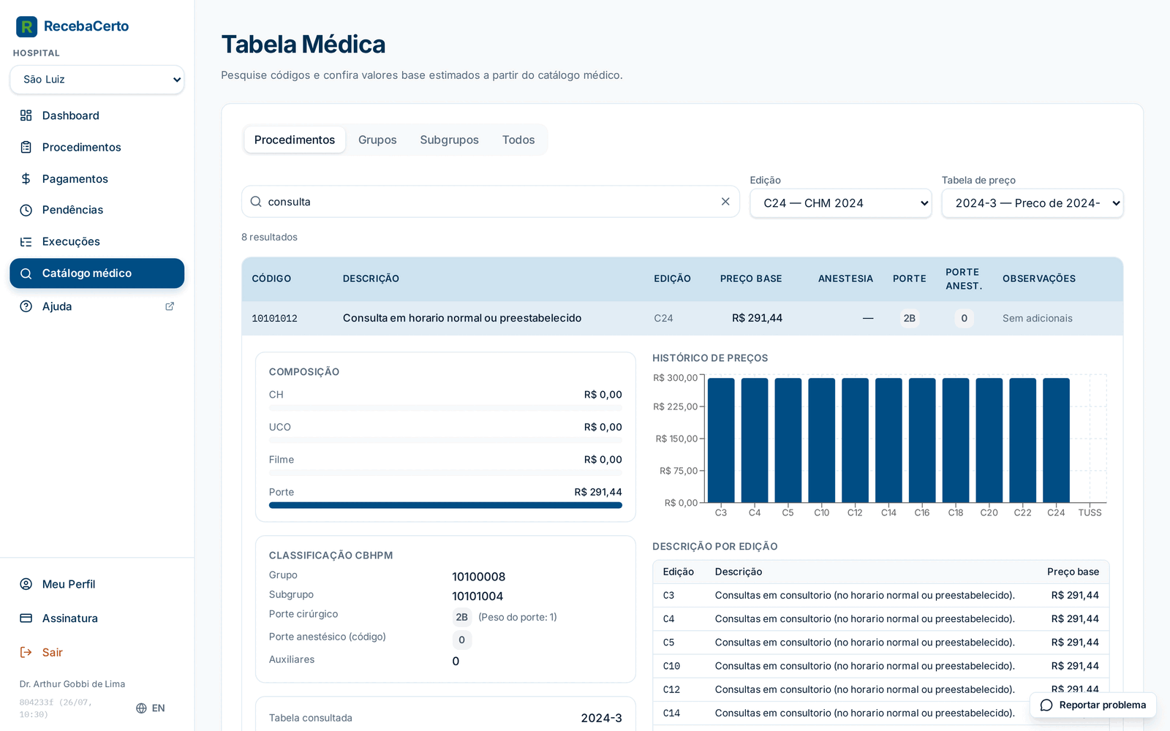Click the RecebaCerto logo icon
This screenshot has width=1170, height=731.
[26, 26]
